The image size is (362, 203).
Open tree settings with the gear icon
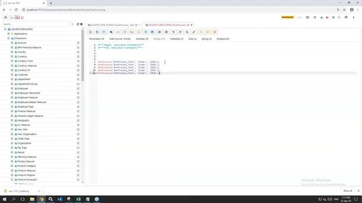pos(81,24)
